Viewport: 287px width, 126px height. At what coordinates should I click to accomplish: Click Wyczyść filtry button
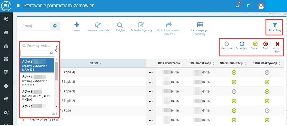277,47
